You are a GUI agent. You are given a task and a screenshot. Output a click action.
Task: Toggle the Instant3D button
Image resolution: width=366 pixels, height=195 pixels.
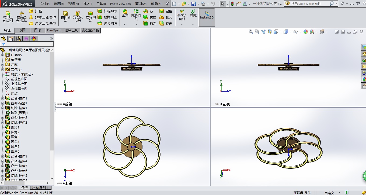[207, 17]
